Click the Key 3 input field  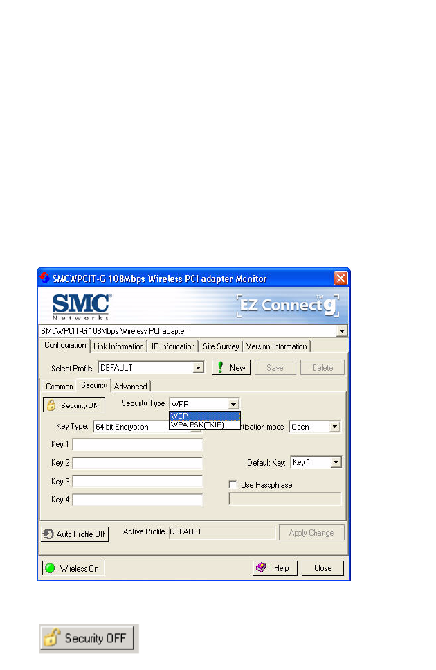coord(138,481)
